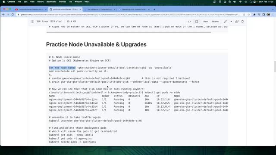This screenshot has height=155, width=276.
Task: Share this page icon in address bar
Action: point(244,15)
